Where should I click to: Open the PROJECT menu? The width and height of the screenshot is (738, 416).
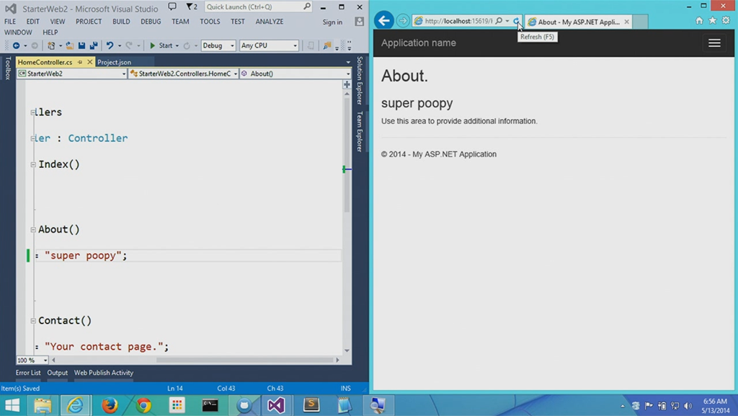tap(89, 22)
